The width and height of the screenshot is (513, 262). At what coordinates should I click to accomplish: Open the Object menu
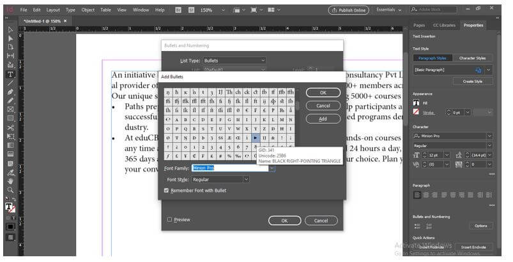(x=88, y=10)
